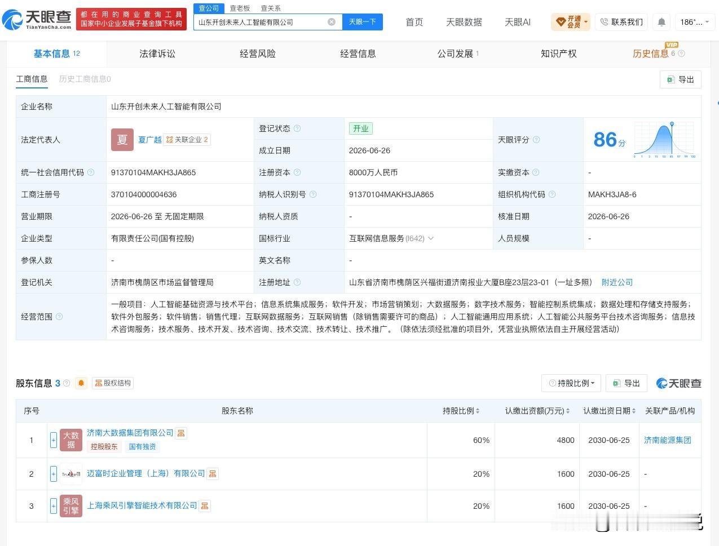Export shareholder info with lower 导出 button
Image resolution: width=719 pixels, height=546 pixels.
coord(627,383)
